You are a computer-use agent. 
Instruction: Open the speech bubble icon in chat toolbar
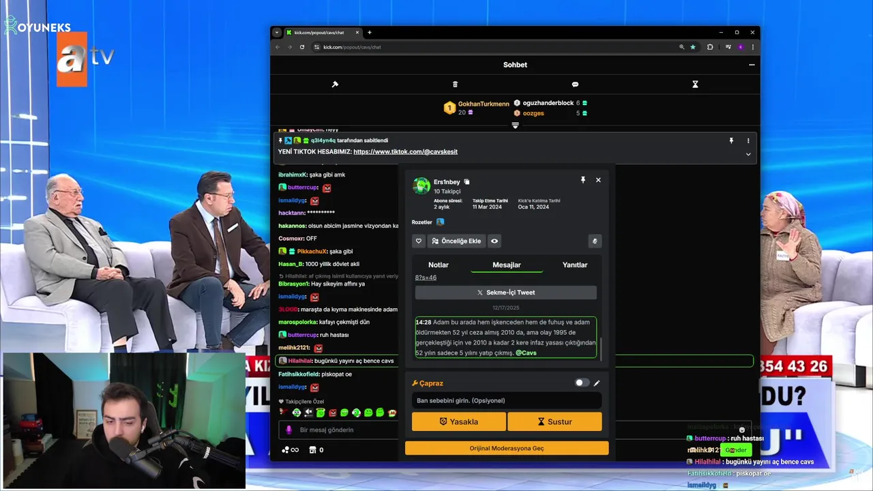(x=575, y=85)
